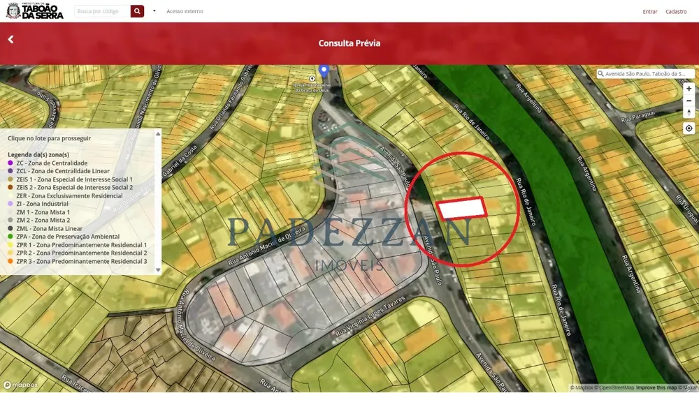Zoom in with the map plus button
The image size is (699, 393).
[689, 89]
